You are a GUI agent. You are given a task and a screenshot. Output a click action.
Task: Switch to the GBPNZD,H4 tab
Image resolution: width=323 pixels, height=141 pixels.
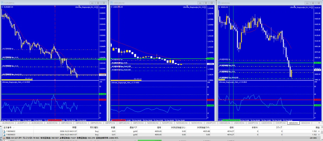(96, 123)
